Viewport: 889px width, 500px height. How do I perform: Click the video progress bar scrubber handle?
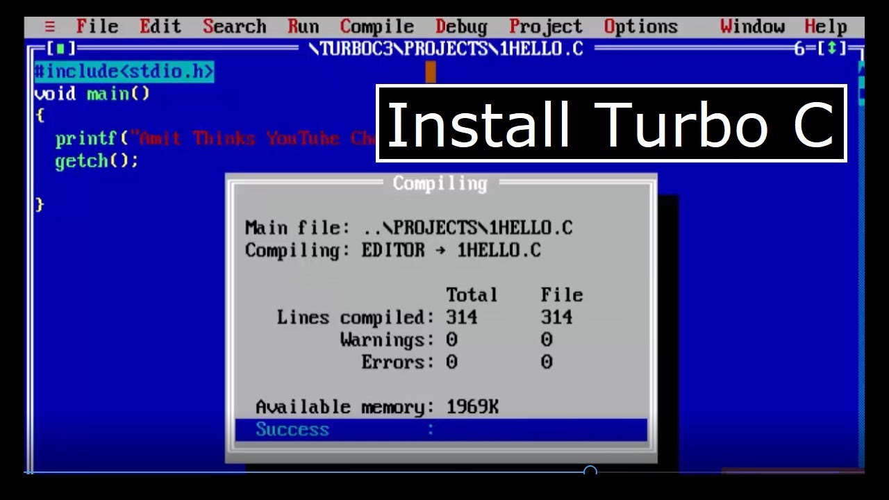point(590,472)
